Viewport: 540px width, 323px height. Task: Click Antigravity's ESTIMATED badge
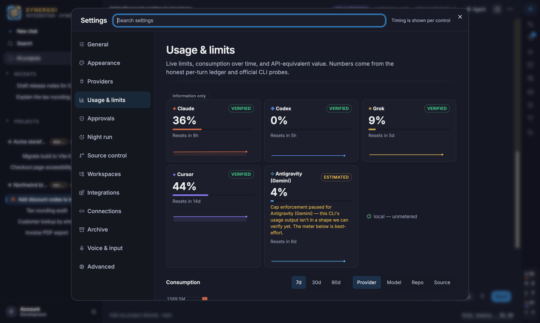tap(336, 177)
